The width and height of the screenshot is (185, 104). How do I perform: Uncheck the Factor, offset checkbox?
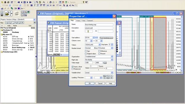click(x=73, y=67)
